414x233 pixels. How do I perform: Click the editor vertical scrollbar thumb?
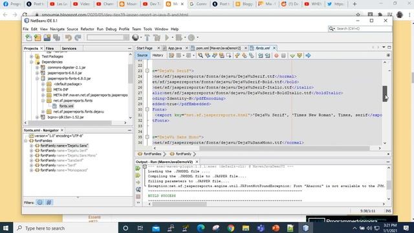pos(385,93)
